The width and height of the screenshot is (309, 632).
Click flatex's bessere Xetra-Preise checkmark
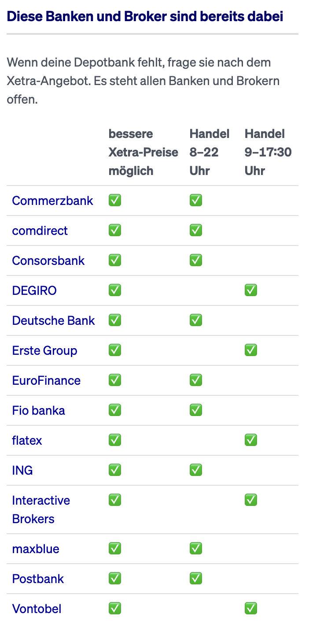(x=115, y=440)
